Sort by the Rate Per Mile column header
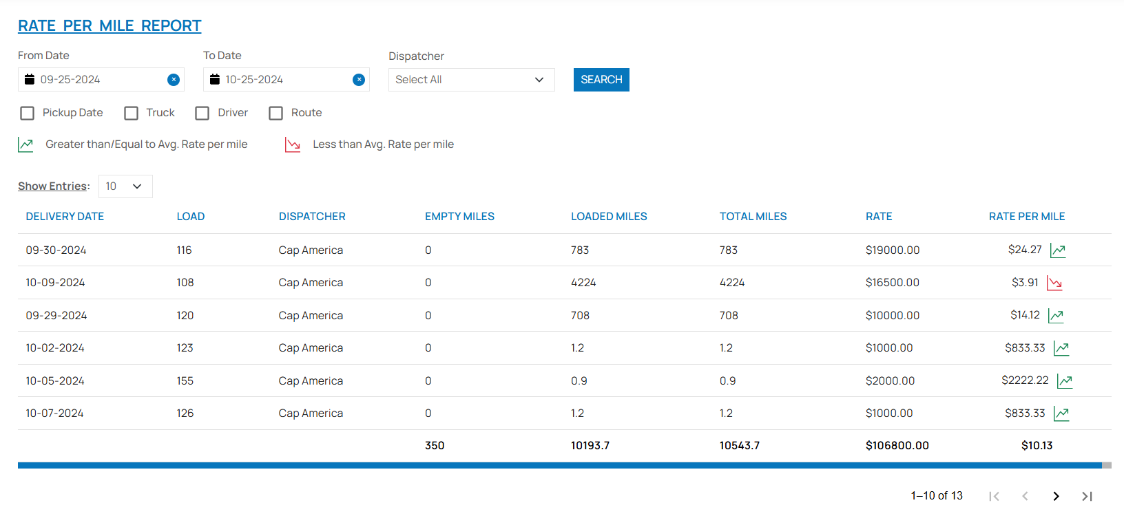 coord(1026,217)
